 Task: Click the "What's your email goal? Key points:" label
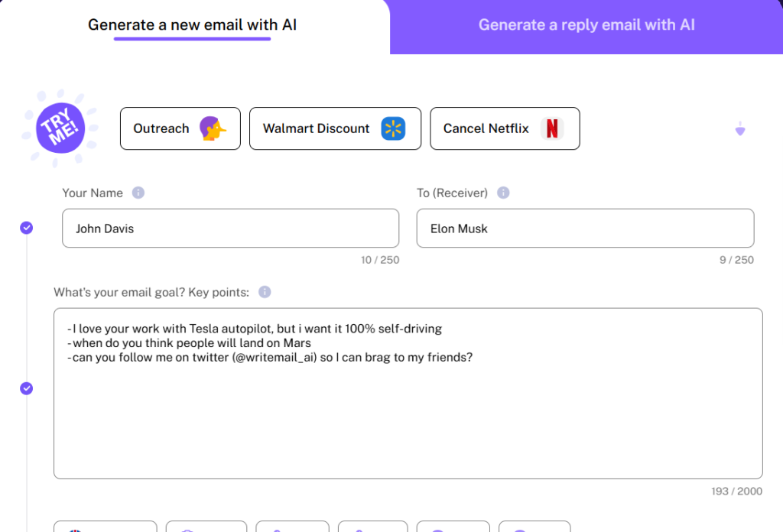(151, 293)
